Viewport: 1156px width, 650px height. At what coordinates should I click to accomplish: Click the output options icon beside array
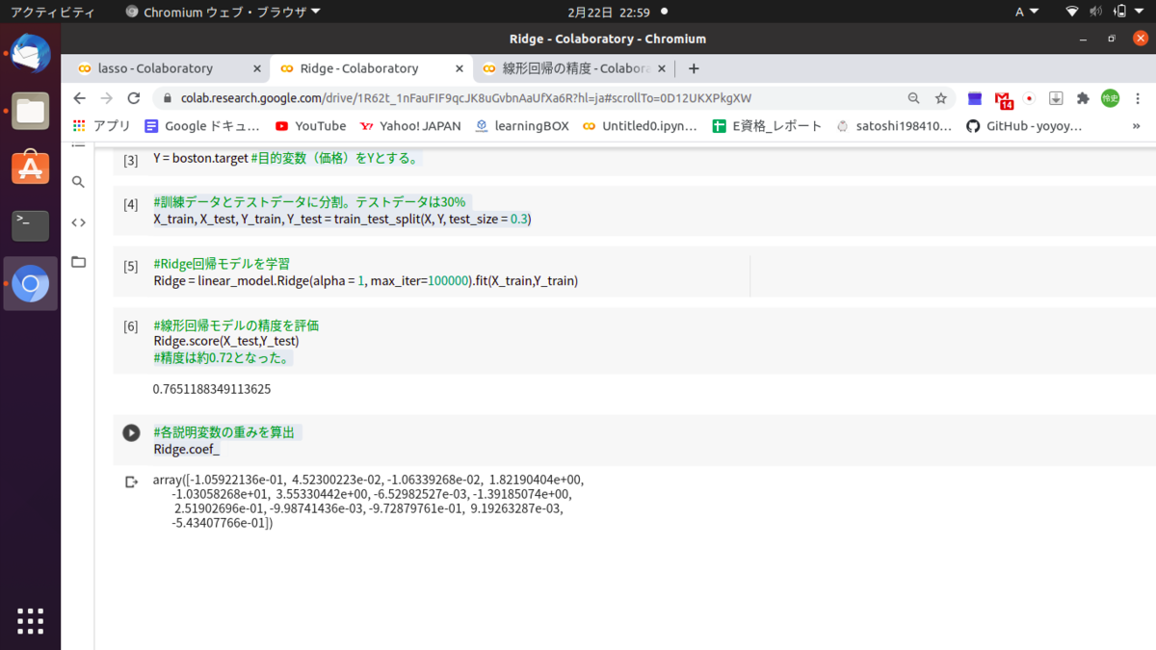pos(132,481)
